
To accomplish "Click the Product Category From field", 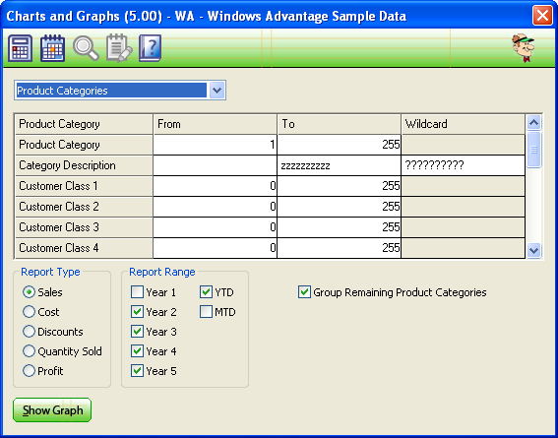I will 215,145.
